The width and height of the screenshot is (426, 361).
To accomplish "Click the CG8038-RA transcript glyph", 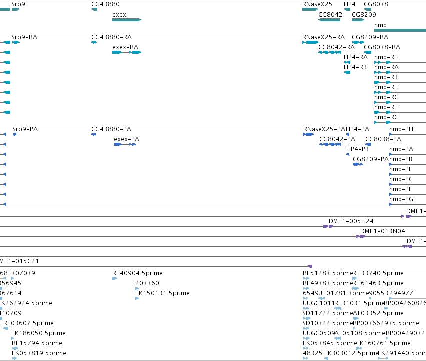I will 367,52.
